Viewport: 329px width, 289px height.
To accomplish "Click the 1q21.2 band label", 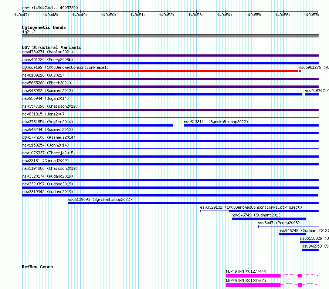I will tap(29, 32).
